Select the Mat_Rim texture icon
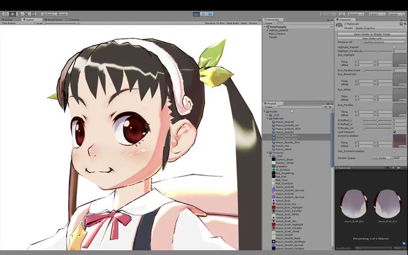 [x=274, y=176]
